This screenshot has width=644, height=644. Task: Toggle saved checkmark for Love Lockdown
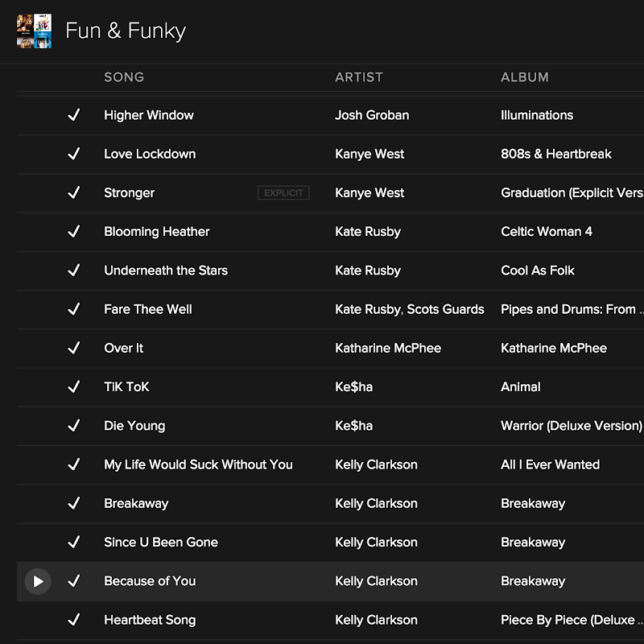tap(74, 154)
